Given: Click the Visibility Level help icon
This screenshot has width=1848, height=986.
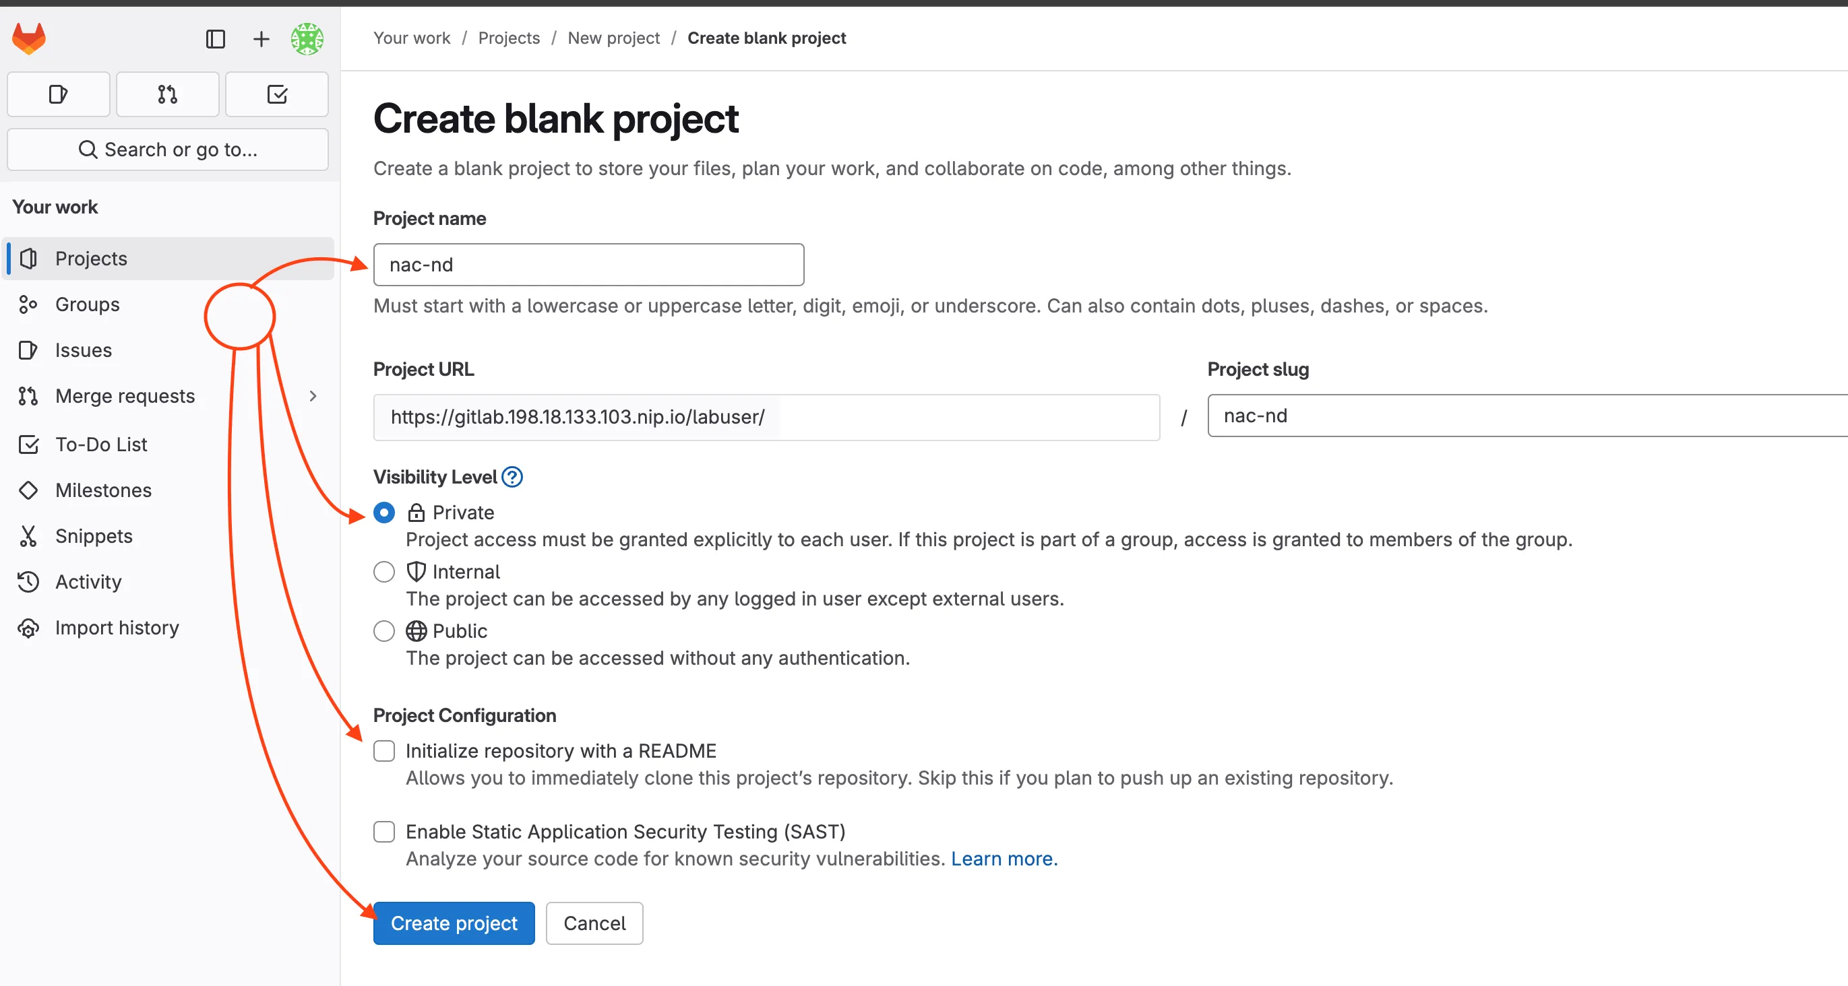Looking at the screenshot, I should pos(512,476).
